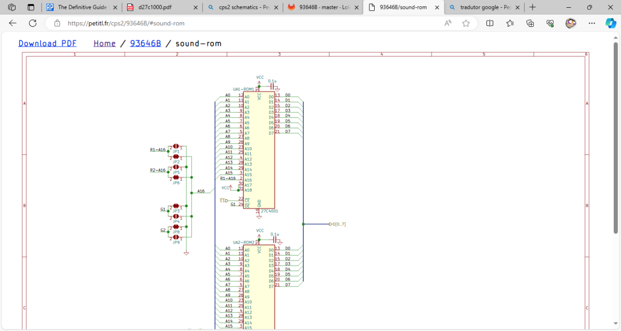The width and height of the screenshot is (621, 331).
Task: Close the 93646B master GitLab tab
Action: (x=357, y=8)
